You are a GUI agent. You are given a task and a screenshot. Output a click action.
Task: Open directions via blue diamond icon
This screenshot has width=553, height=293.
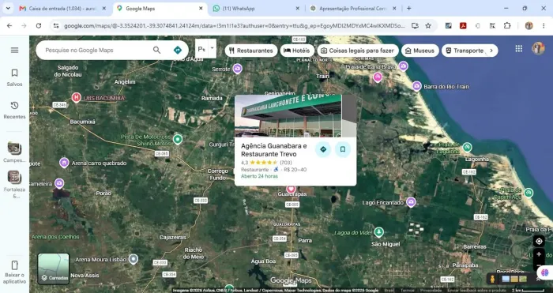pyautogui.click(x=178, y=50)
